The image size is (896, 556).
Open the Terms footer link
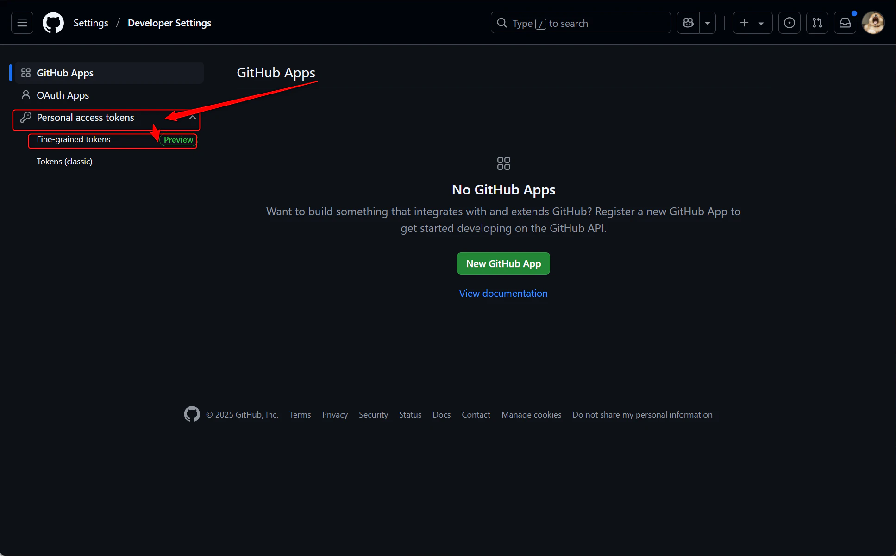300,415
